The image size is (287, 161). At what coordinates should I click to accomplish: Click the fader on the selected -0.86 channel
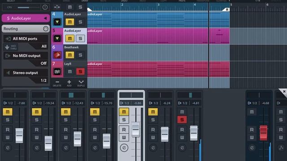point(135,130)
